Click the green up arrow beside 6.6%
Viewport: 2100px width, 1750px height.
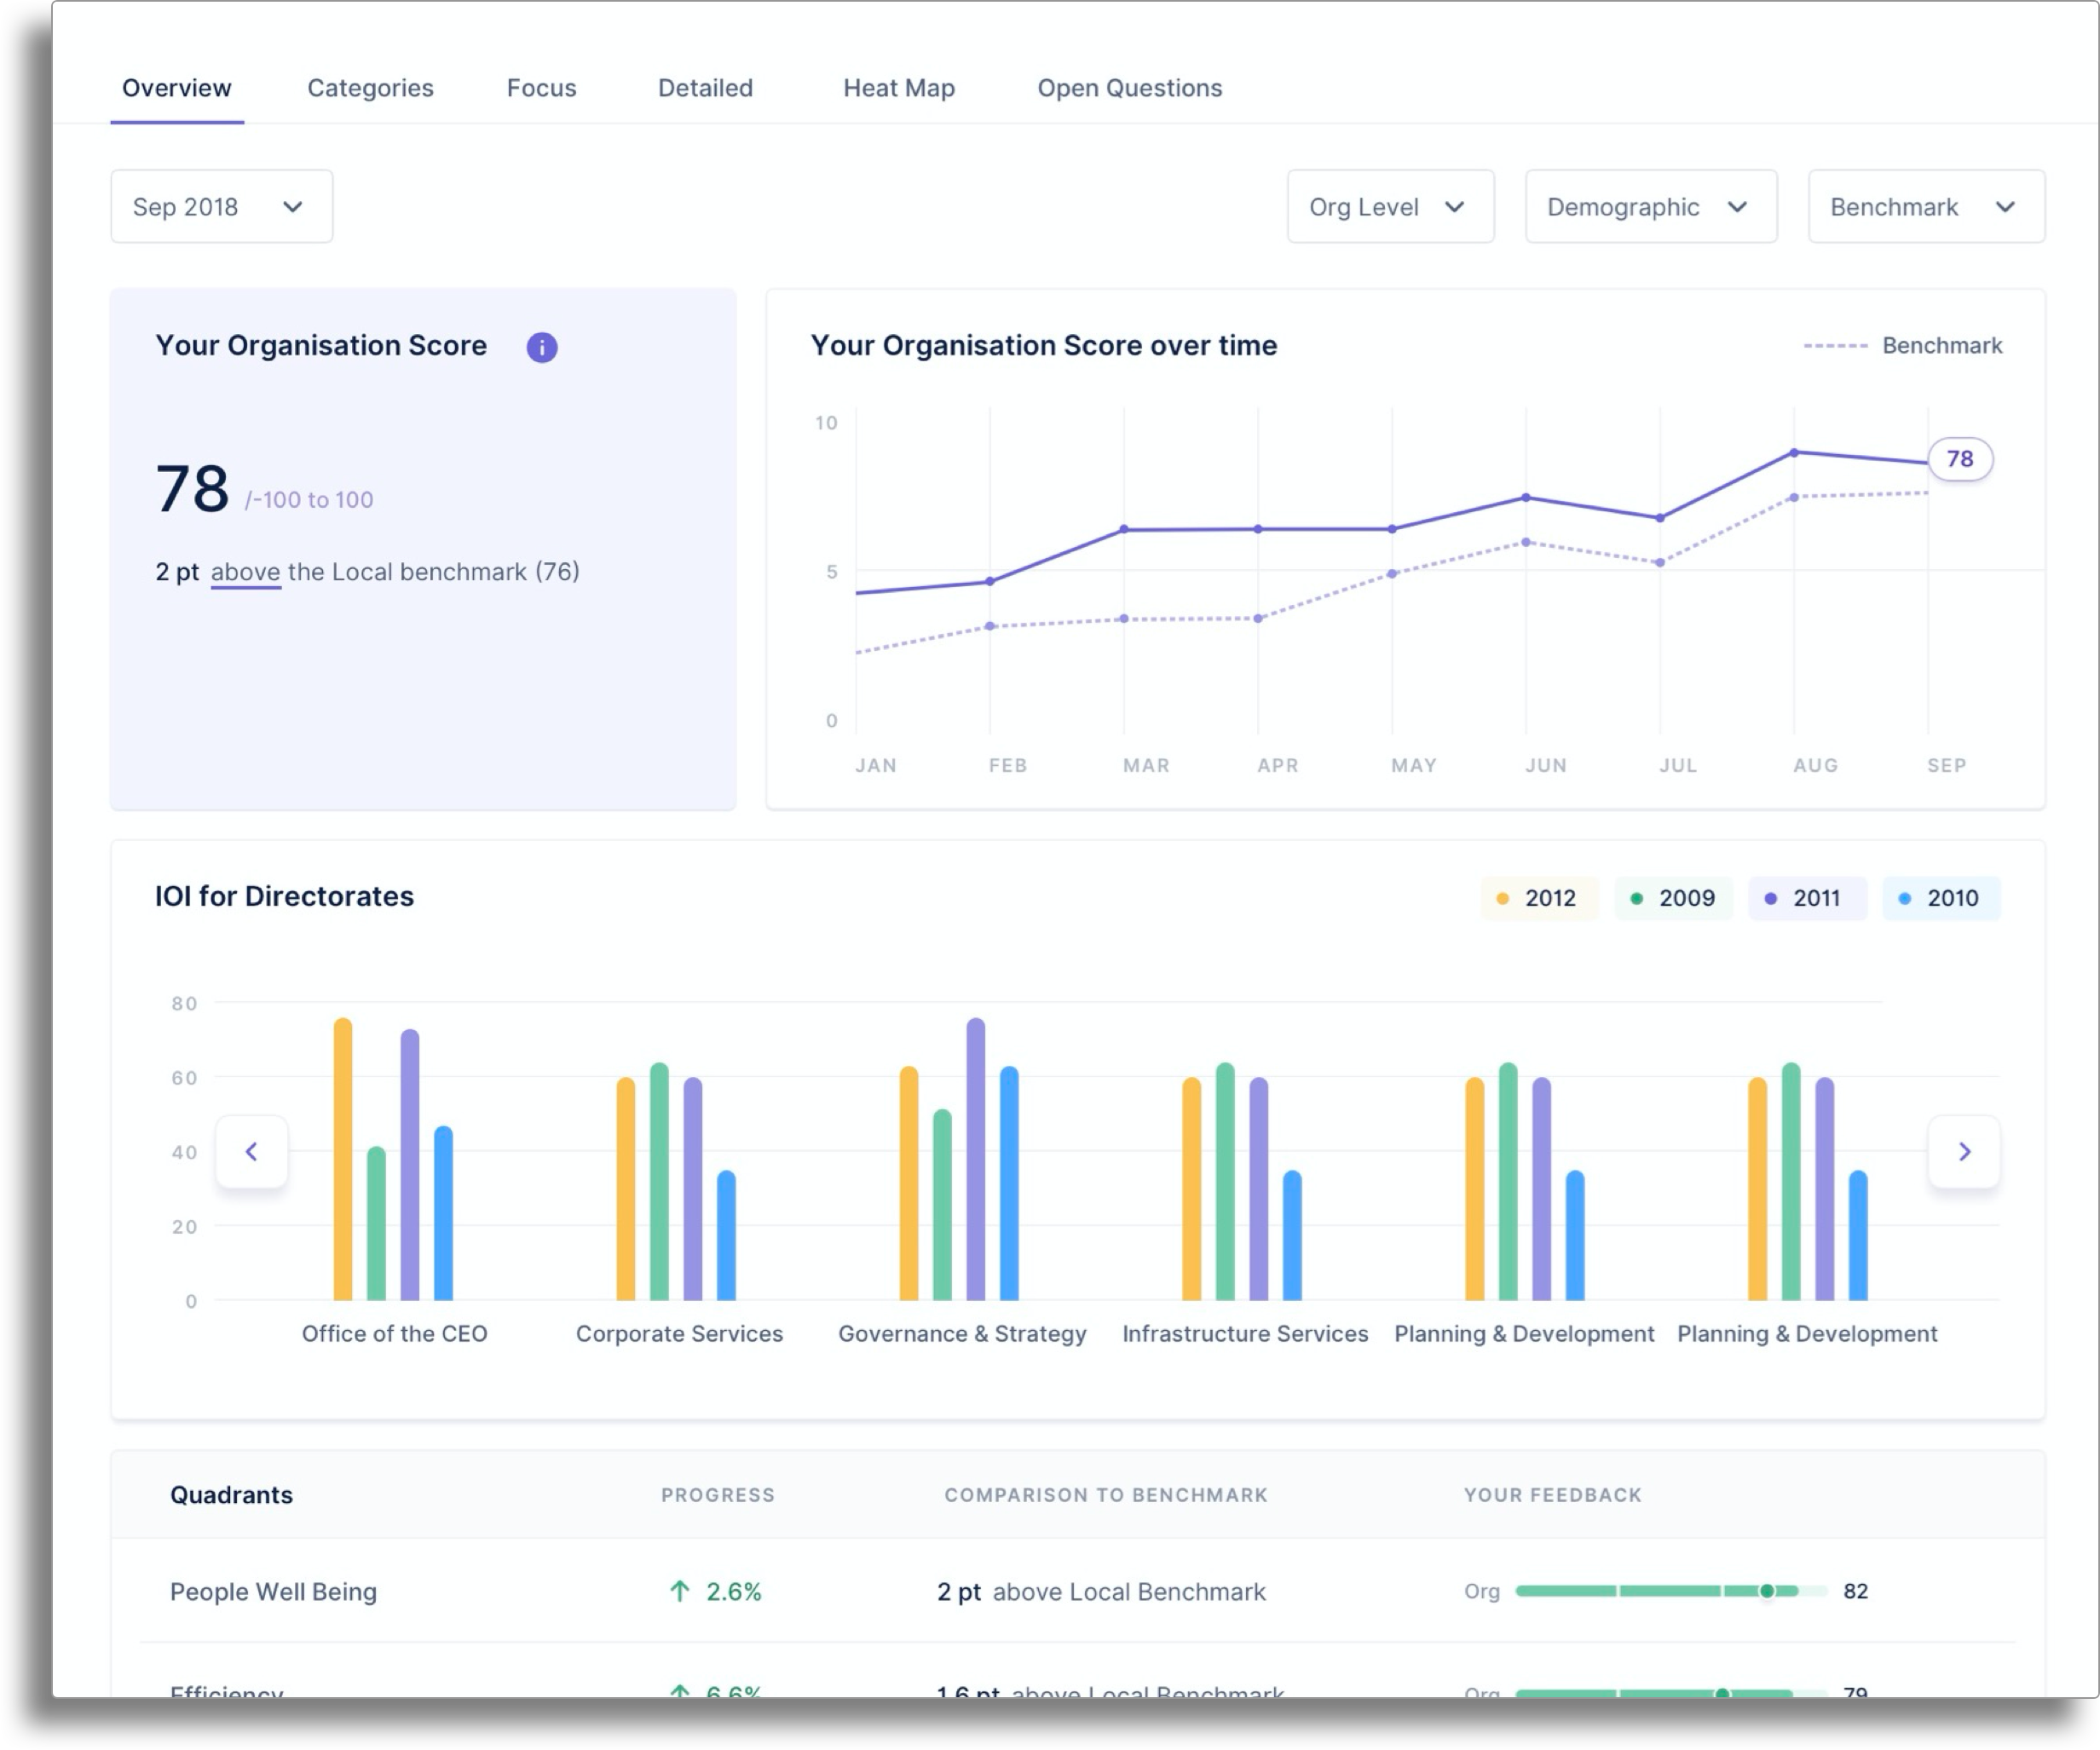coord(680,1693)
